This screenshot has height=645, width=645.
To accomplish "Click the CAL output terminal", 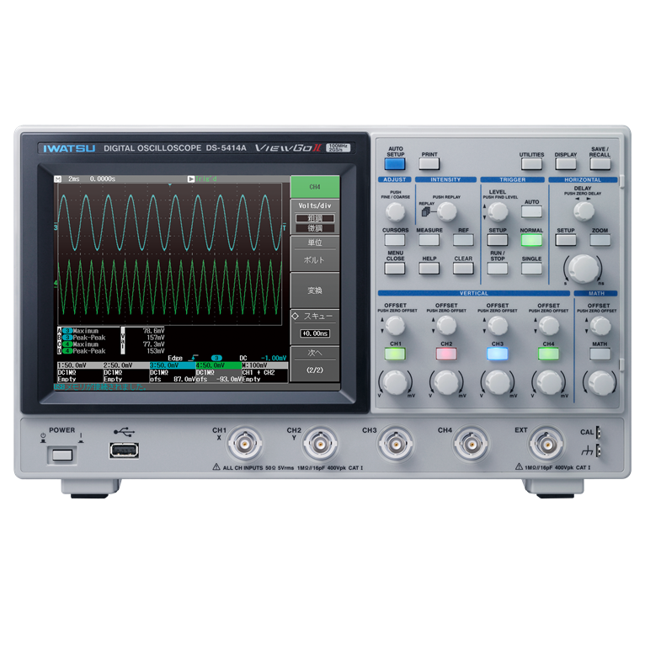I will tap(599, 432).
